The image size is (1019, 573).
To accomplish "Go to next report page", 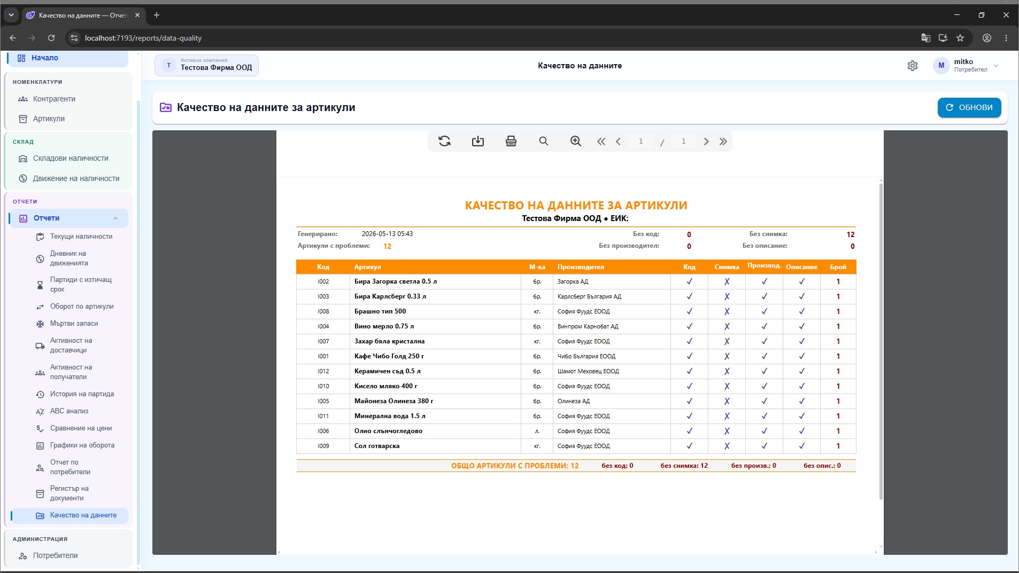I will [706, 142].
